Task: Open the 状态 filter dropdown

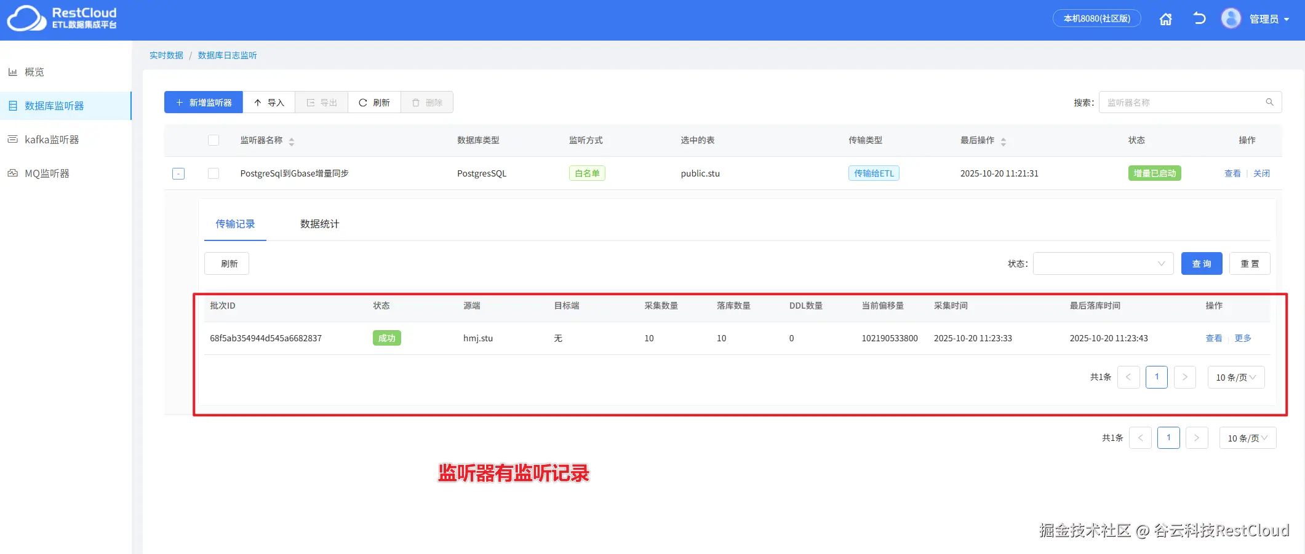Action: [x=1103, y=263]
